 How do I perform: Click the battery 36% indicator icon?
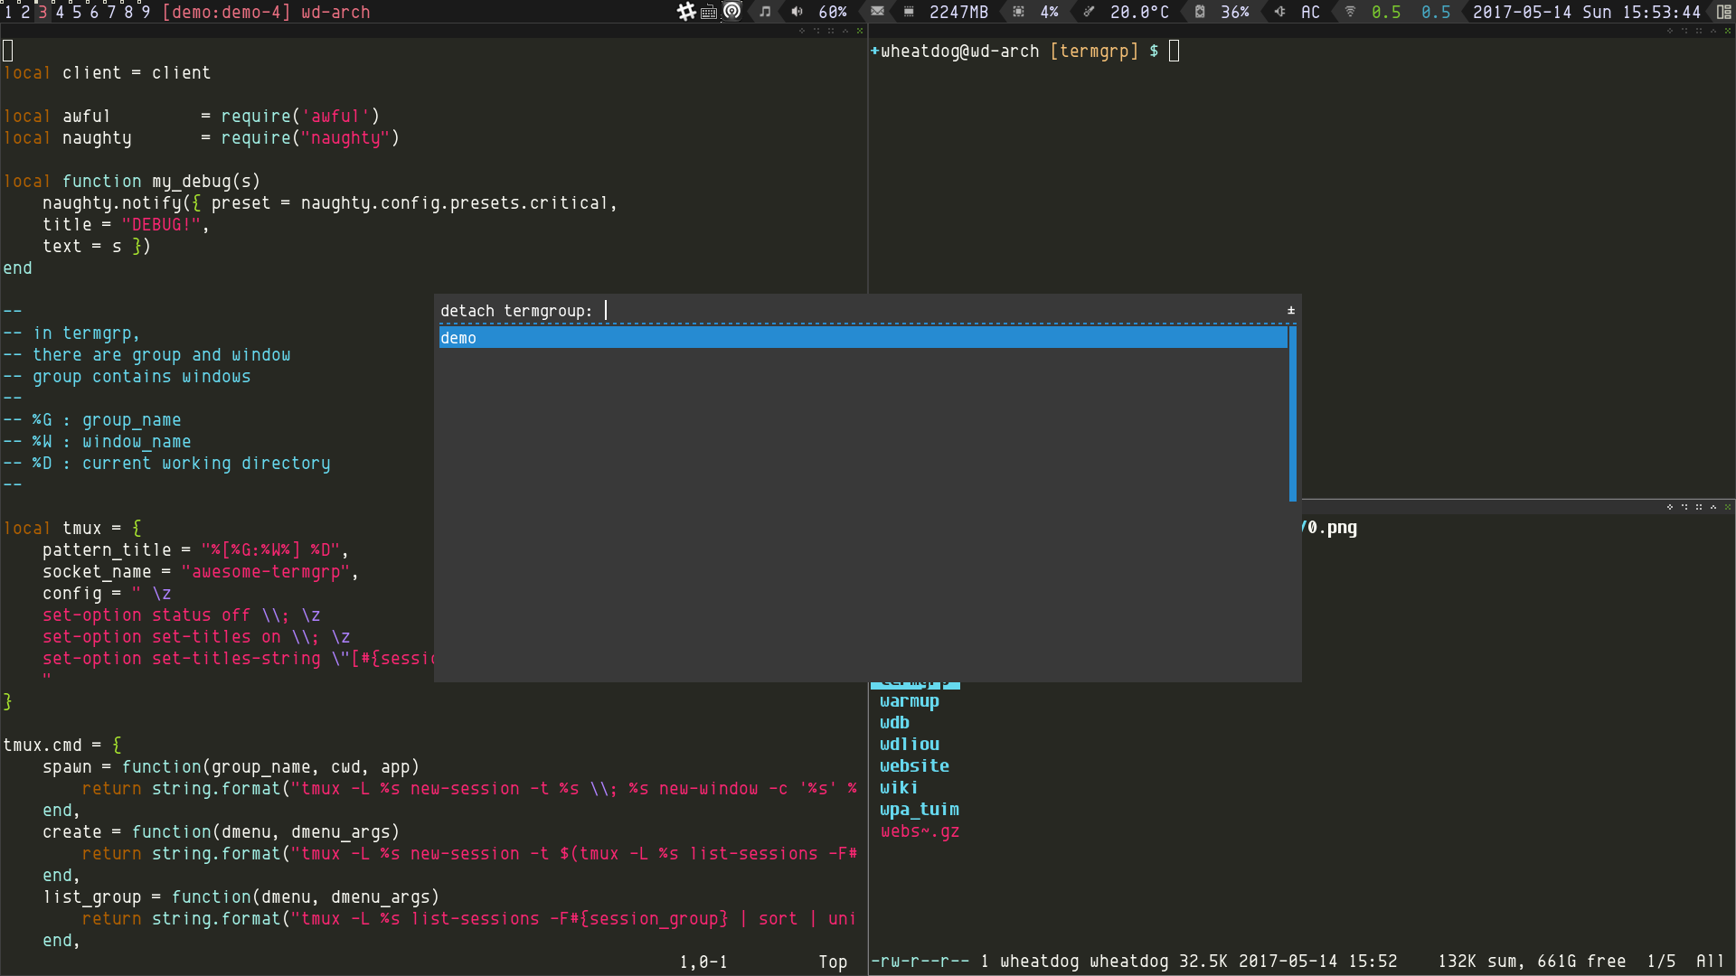(x=1200, y=12)
